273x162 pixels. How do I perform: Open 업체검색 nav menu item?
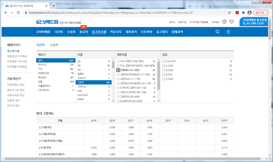[177, 32]
